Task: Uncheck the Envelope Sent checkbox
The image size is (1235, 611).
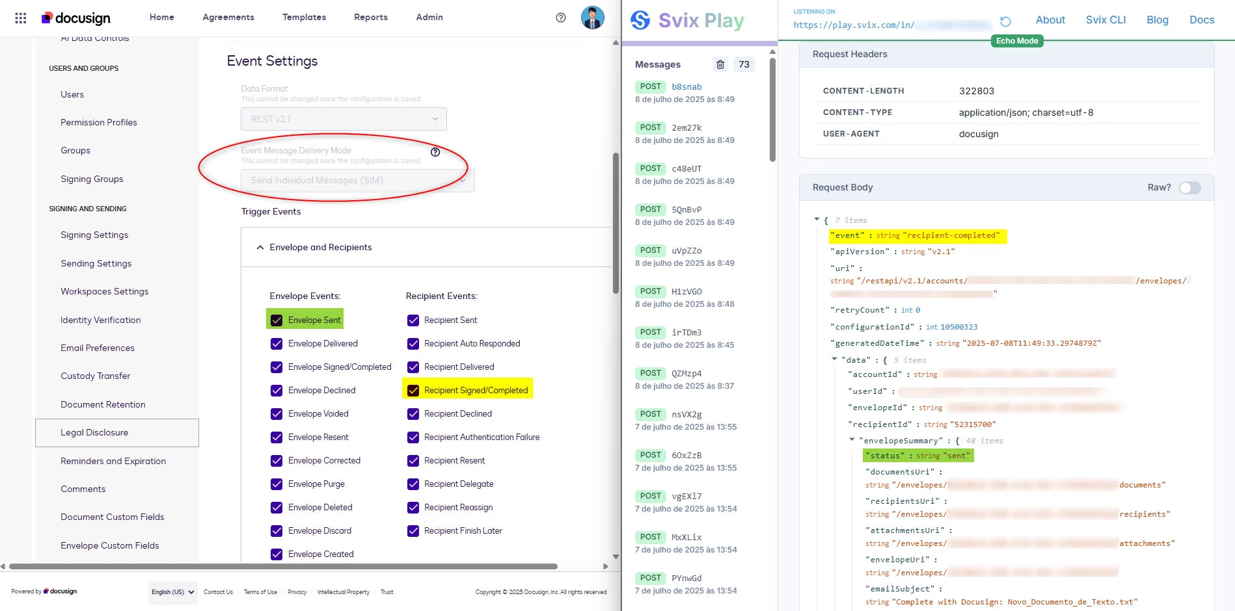Action: point(277,320)
